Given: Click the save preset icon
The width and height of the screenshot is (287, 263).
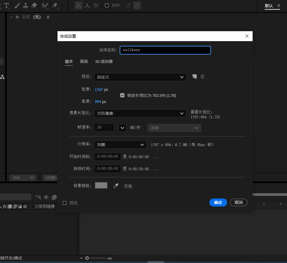Looking at the screenshot, I should pos(195,77).
